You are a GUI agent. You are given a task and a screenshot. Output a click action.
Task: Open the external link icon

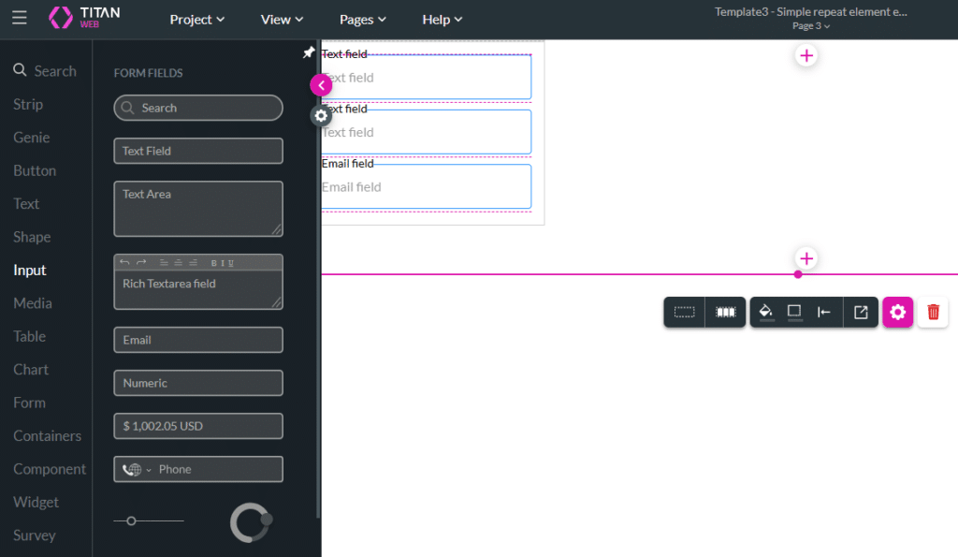coord(861,311)
